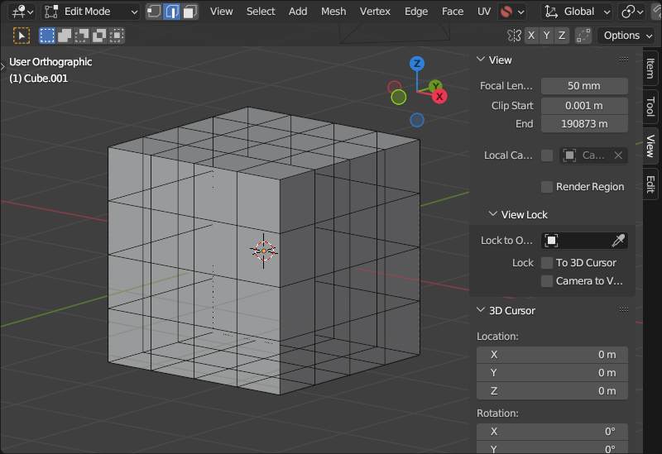Select the Tweak select tool icon
The image size is (662, 454).
[x=22, y=36]
